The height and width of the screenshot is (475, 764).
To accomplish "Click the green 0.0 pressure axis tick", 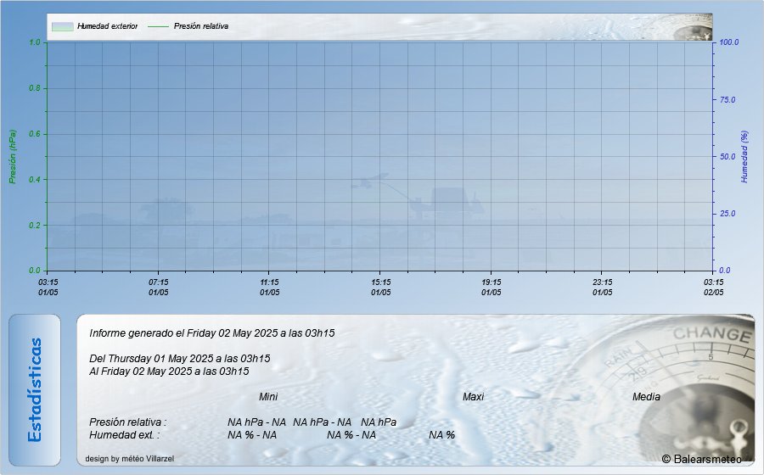I will click(35, 271).
